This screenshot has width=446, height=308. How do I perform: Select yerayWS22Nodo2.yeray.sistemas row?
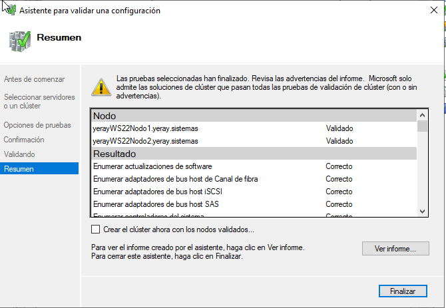(x=254, y=141)
